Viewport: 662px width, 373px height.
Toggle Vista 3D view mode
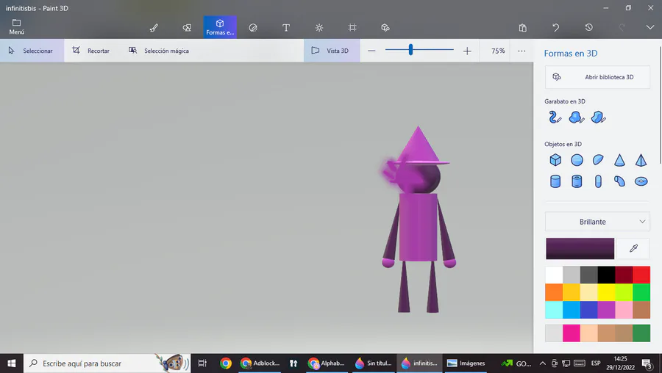(x=330, y=51)
